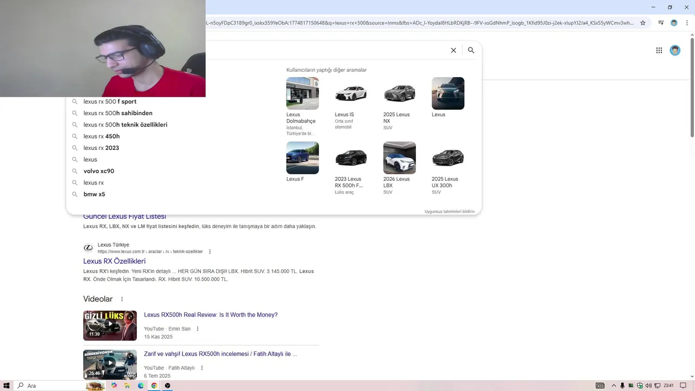Click the Lexus Türkiye site logo
695x391 pixels.
88,248
